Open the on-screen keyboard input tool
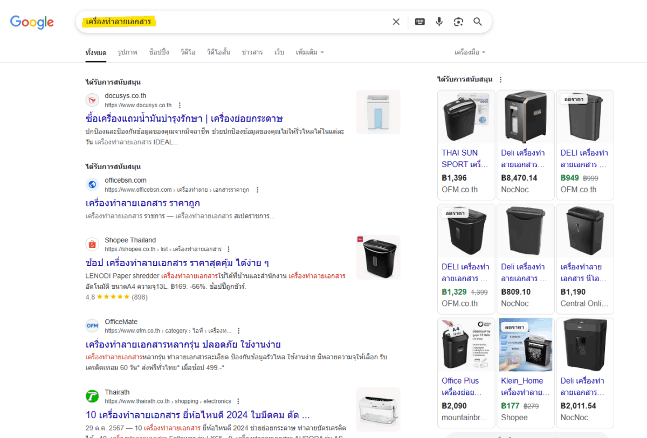The image size is (647, 438). coord(419,22)
